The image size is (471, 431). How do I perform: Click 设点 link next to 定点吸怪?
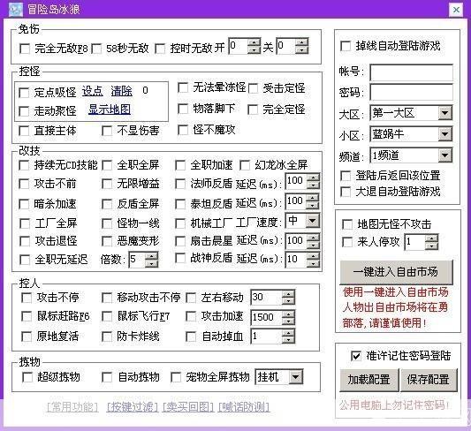click(93, 91)
